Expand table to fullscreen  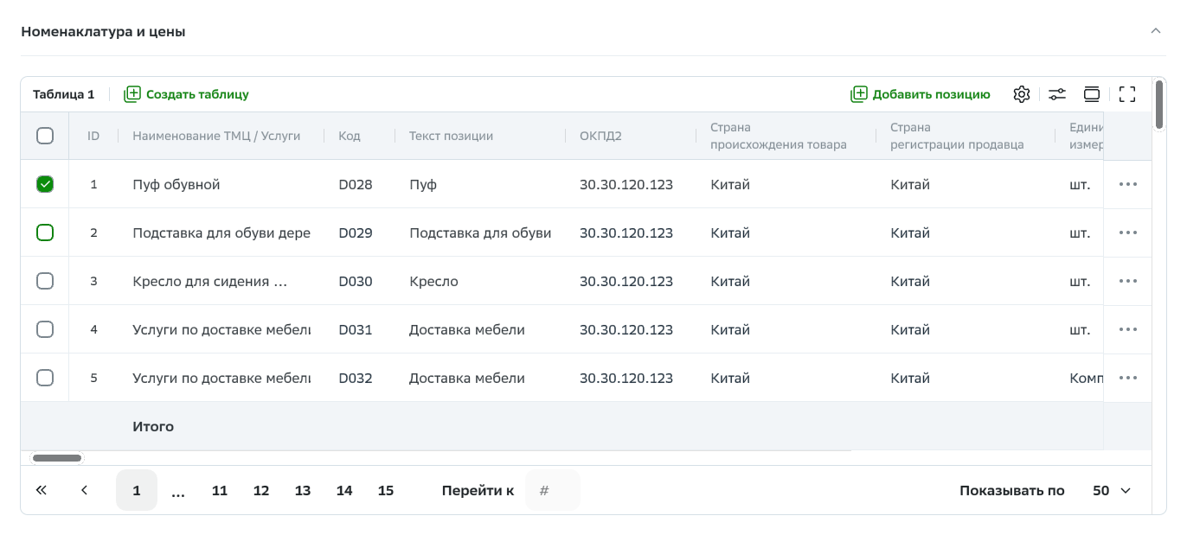[x=1127, y=94]
